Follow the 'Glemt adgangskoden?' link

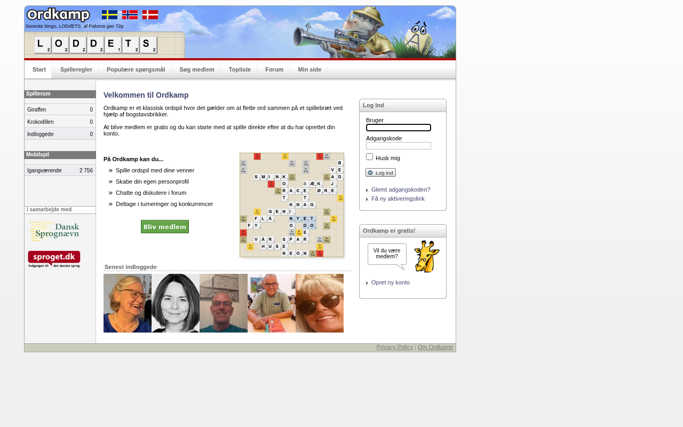[401, 189]
